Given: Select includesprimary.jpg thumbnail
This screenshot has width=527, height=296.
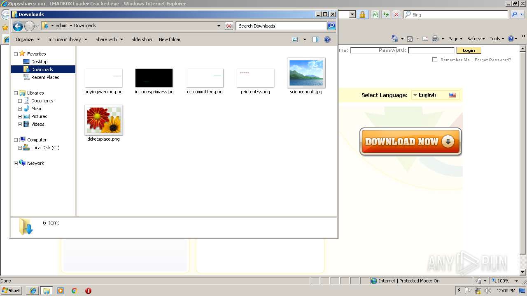Looking at the screenshot, I should [x=154, y=78].
